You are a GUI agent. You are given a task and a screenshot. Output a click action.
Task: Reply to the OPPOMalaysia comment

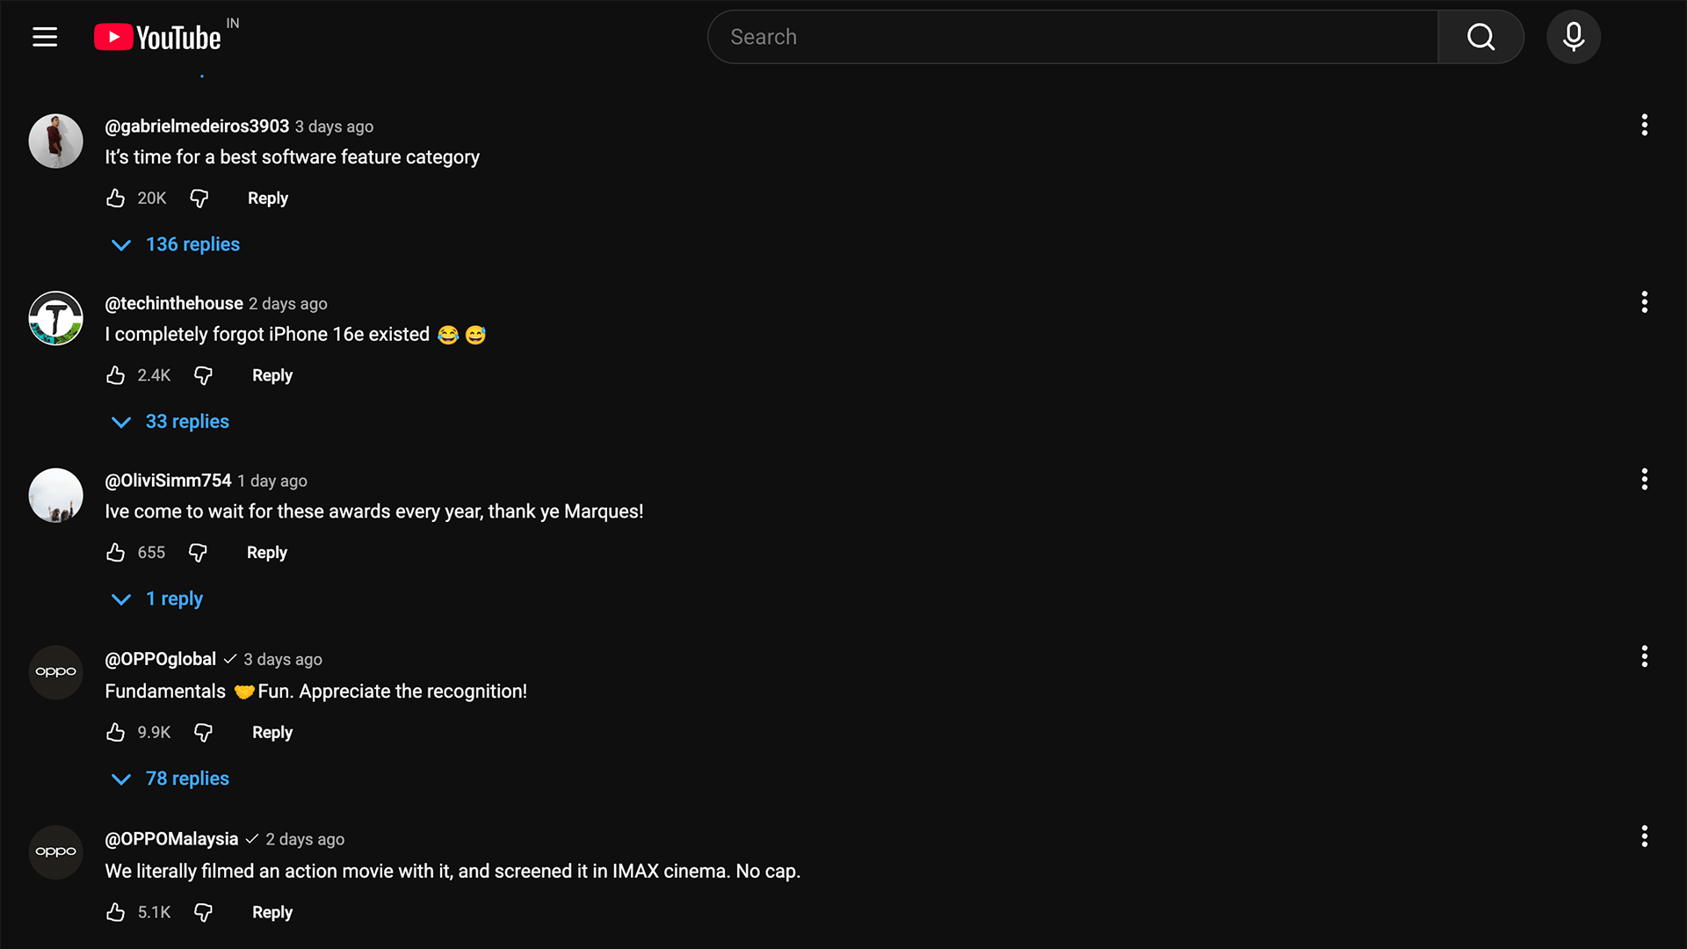(272, 912)
